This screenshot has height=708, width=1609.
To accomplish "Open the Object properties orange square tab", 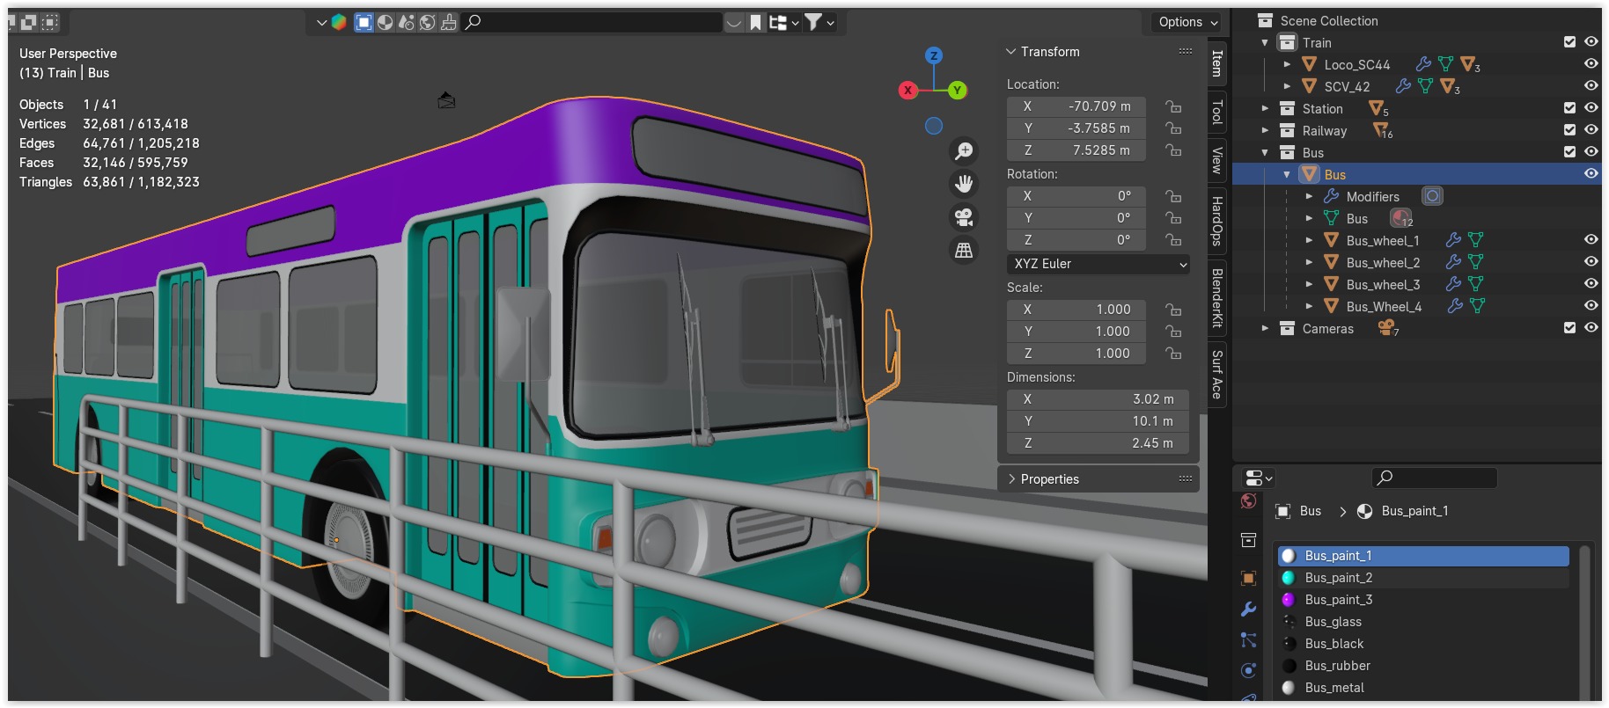I will point(1248,578).
